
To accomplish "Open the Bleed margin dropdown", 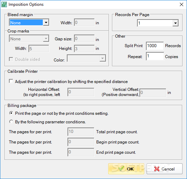I will click(x=46, y=22).
